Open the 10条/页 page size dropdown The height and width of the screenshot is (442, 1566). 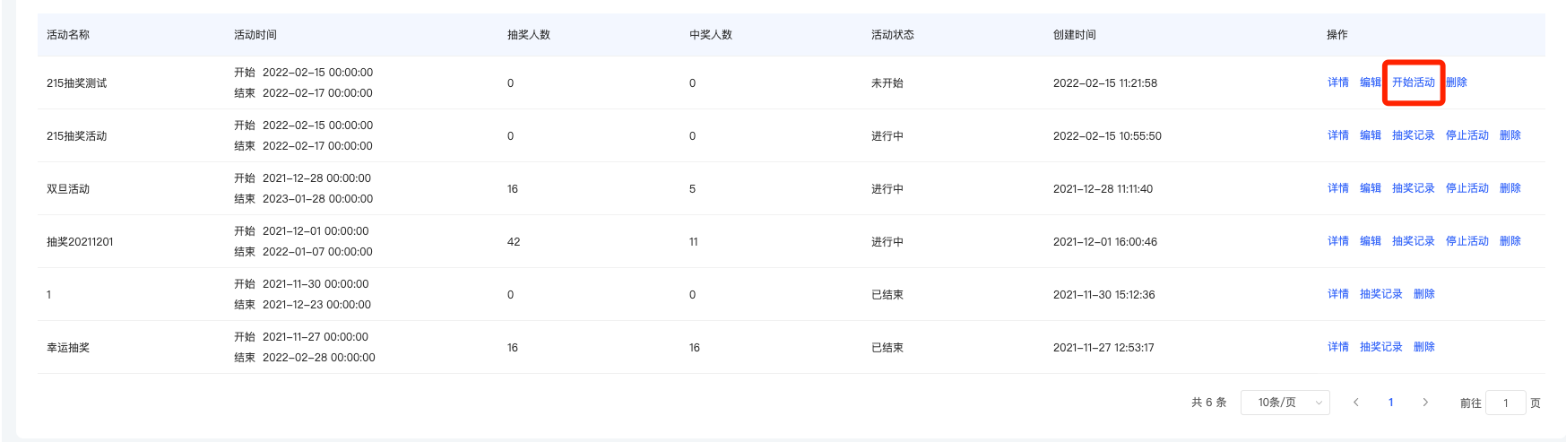click(x=1285, y=403)
